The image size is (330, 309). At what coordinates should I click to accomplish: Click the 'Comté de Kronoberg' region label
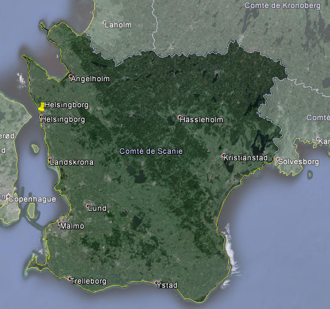(282, 6)
